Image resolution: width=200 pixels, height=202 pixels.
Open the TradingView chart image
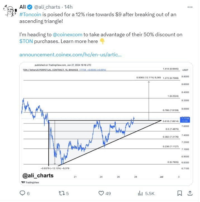(106, 124)
